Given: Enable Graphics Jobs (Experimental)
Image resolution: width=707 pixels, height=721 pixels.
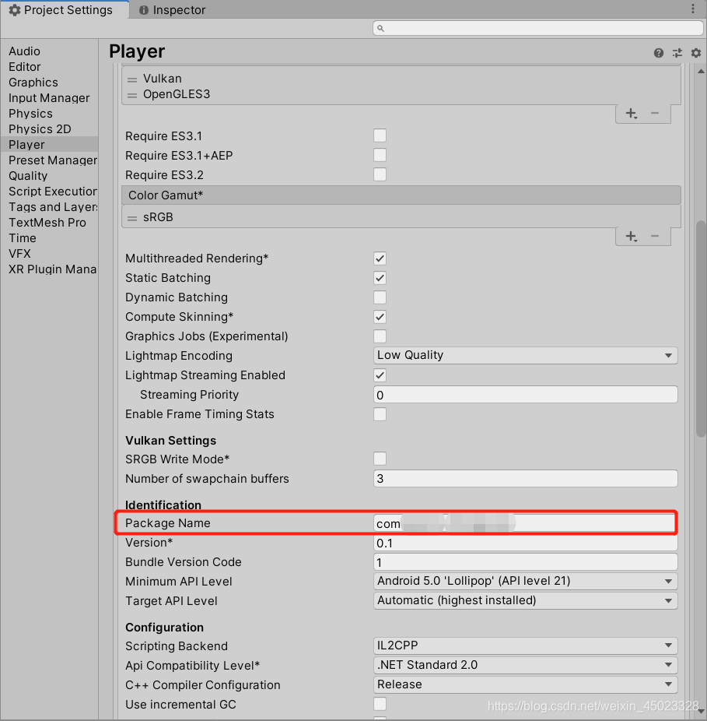Looking at the screenshot, I should coord(380,336).
